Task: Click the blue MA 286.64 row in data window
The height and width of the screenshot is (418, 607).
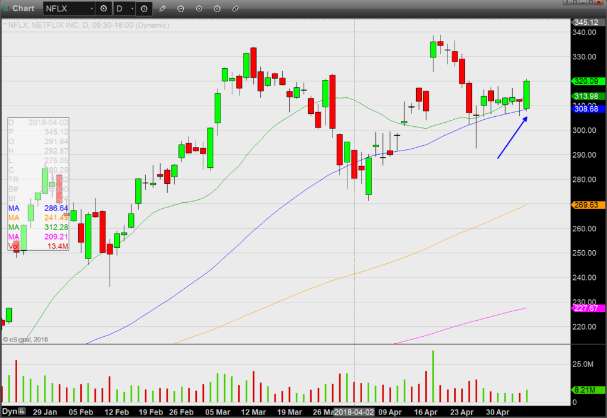Action: [39, 208]
